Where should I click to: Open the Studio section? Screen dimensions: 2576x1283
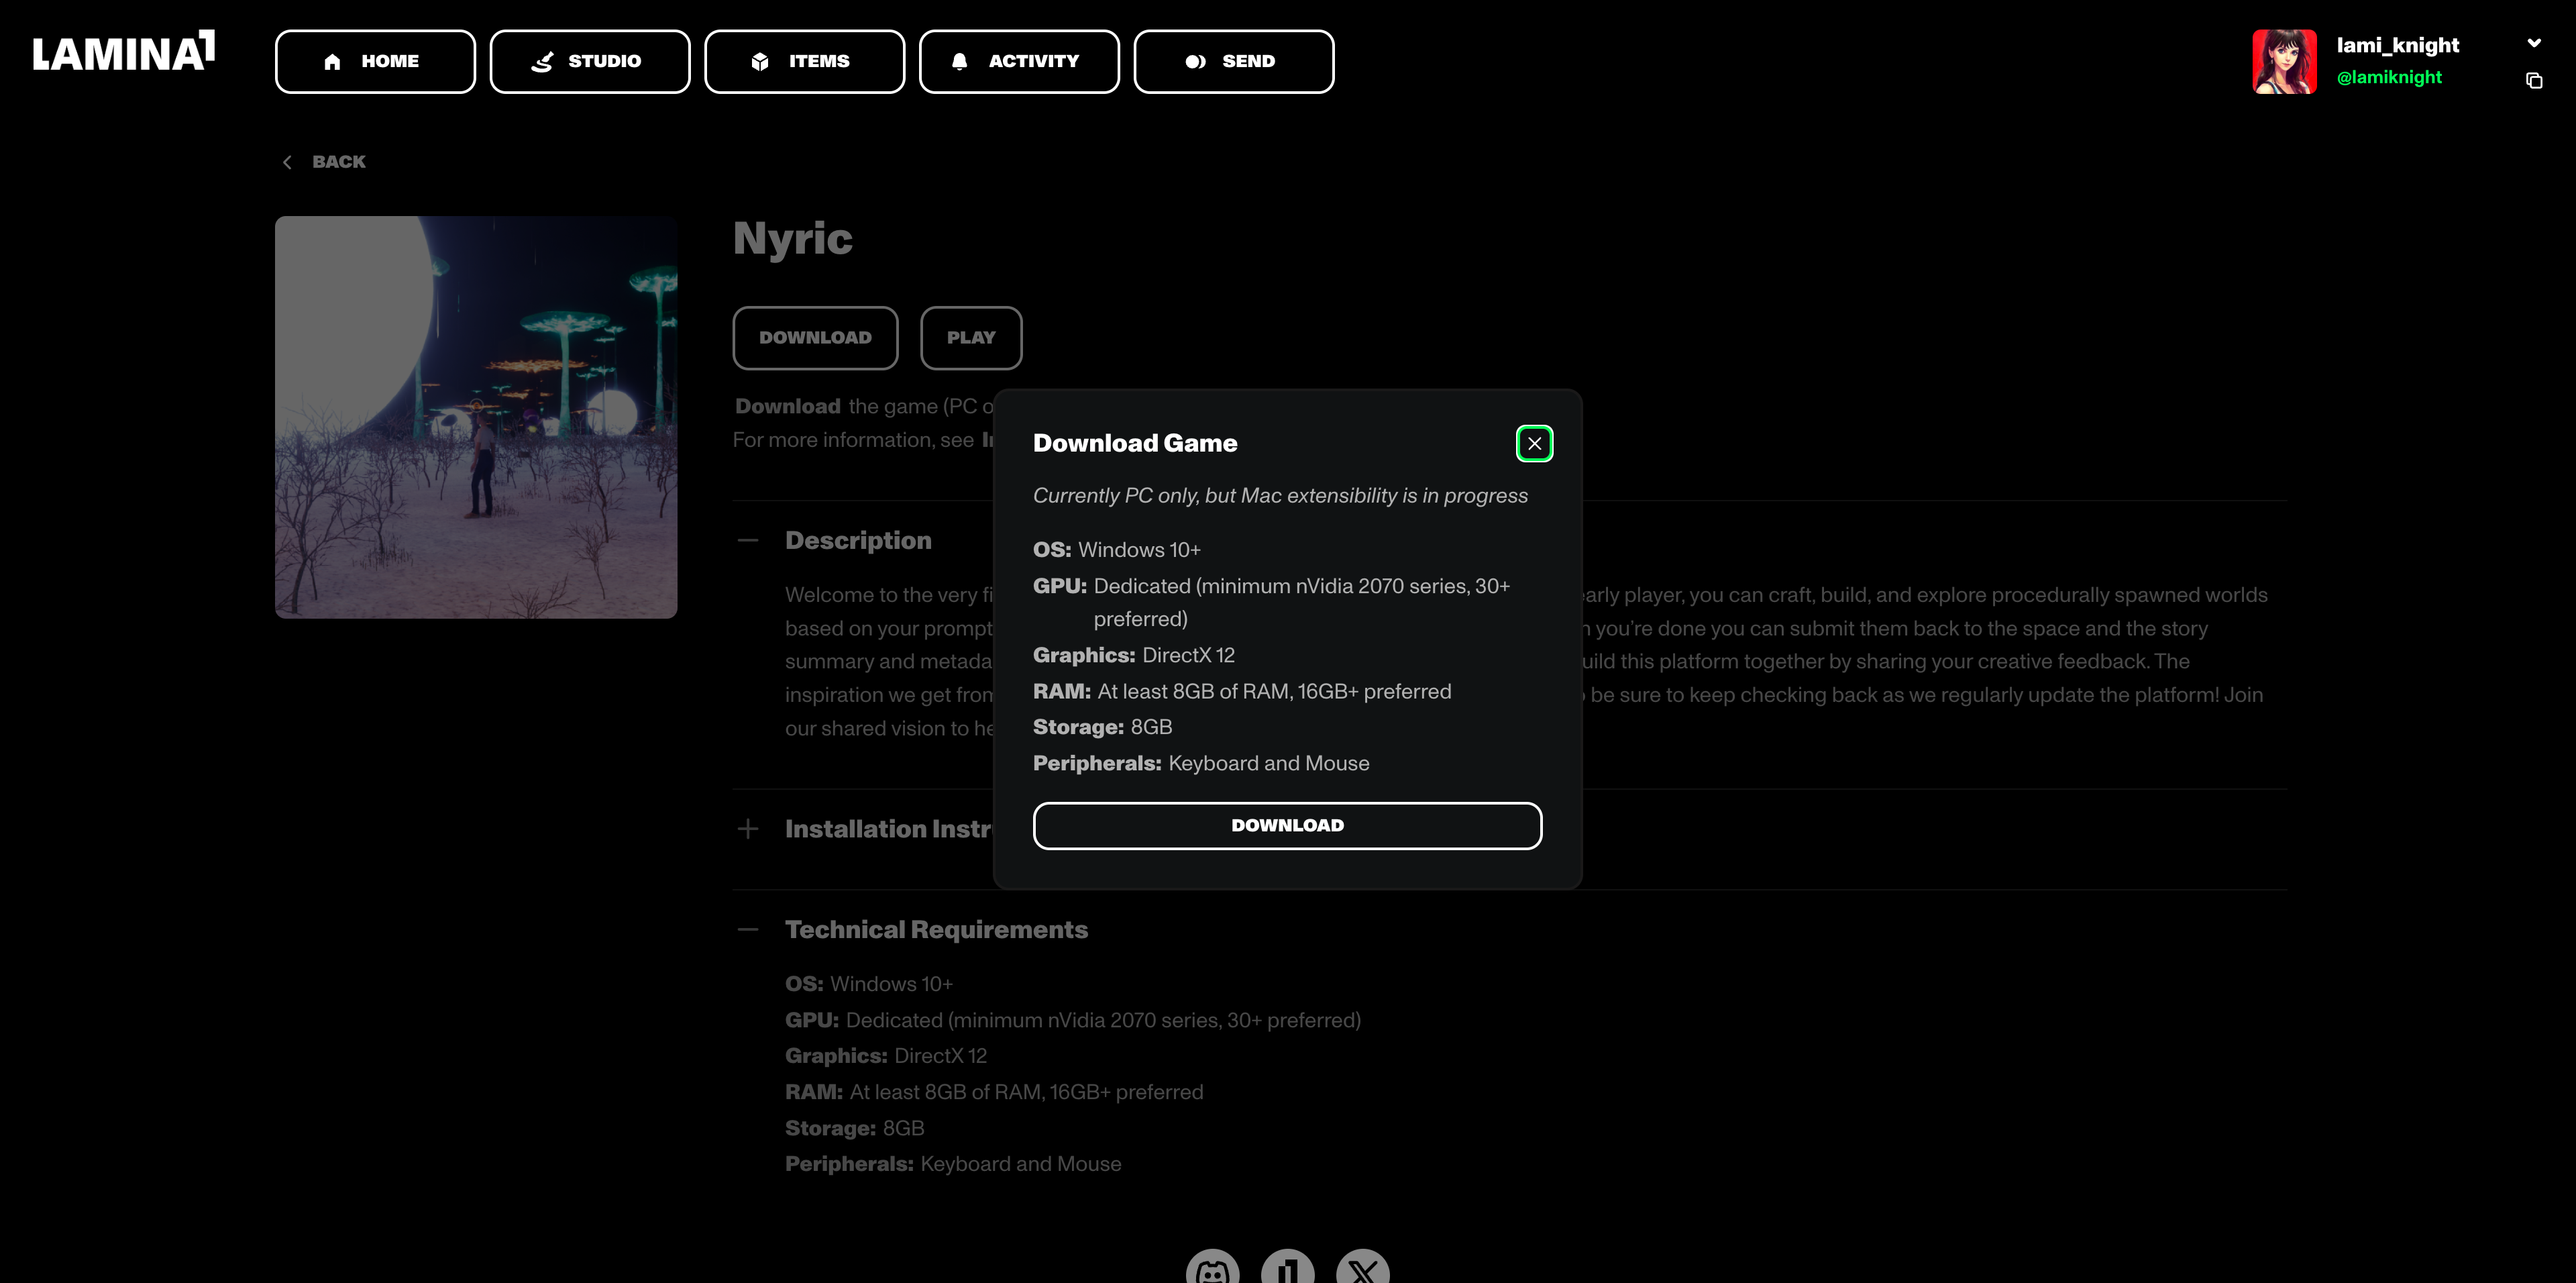(590, 61)
